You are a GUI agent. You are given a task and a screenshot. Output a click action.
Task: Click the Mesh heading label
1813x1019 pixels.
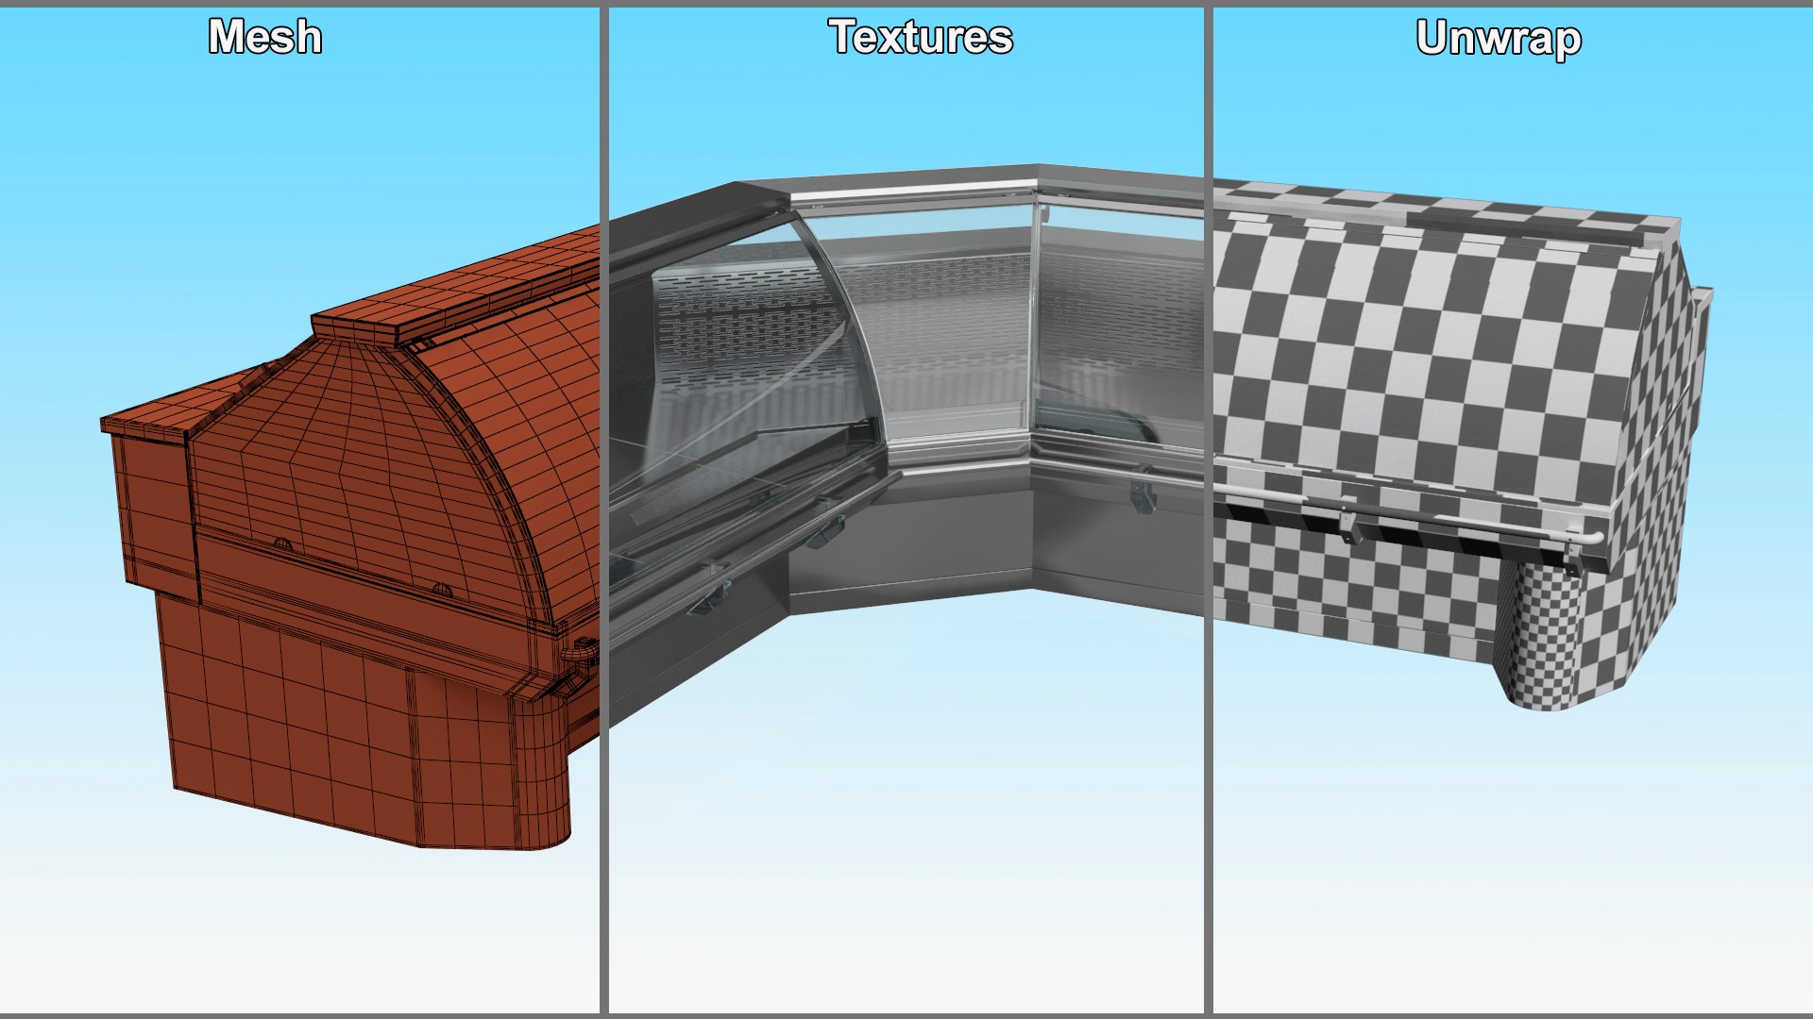click(264, 38)
